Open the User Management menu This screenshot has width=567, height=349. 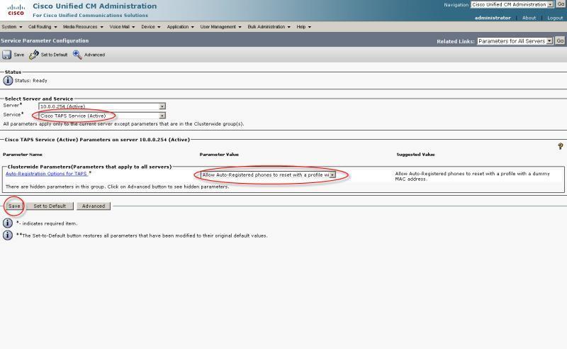pos(220,27)
